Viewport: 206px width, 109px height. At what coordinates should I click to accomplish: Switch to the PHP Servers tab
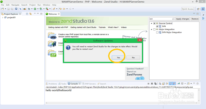[89, 84]
